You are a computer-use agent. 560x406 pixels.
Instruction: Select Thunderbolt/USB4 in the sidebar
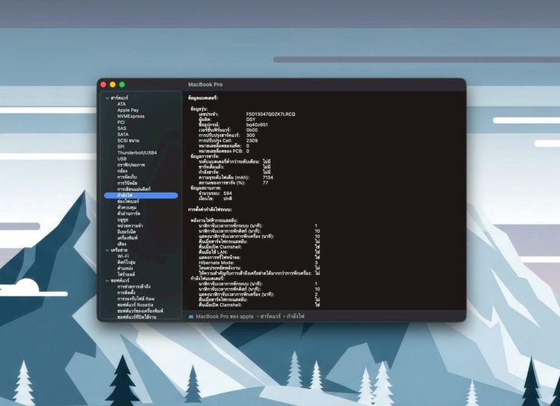coord(137,152)
